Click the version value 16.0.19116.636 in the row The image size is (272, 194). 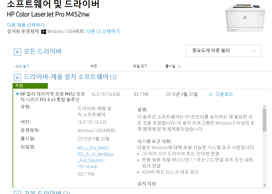pyautogui.click(x=105, y=94)
